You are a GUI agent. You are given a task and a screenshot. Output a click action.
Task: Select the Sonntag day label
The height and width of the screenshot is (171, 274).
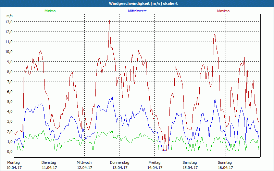[x=225, y=162]
